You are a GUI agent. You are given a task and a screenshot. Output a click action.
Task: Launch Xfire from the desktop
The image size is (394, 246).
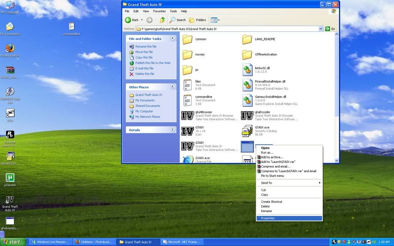coord(10,115)
